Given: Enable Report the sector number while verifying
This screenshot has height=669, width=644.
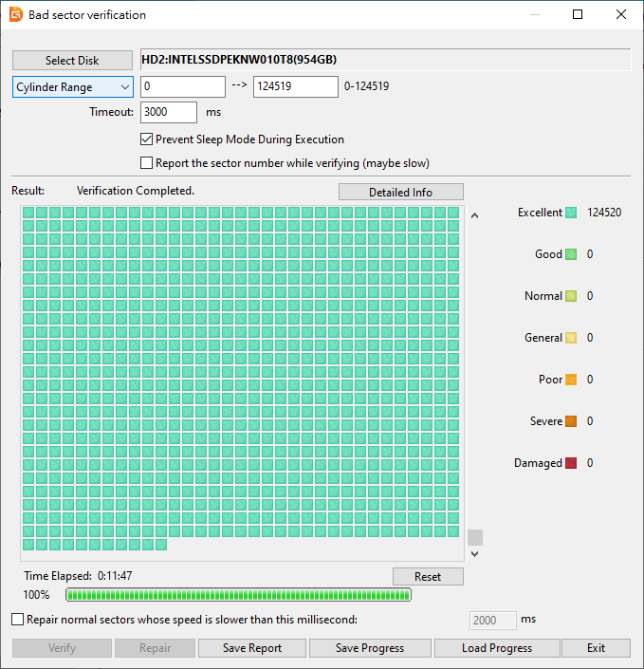Looking at the screenshot, I should point(147,163).
